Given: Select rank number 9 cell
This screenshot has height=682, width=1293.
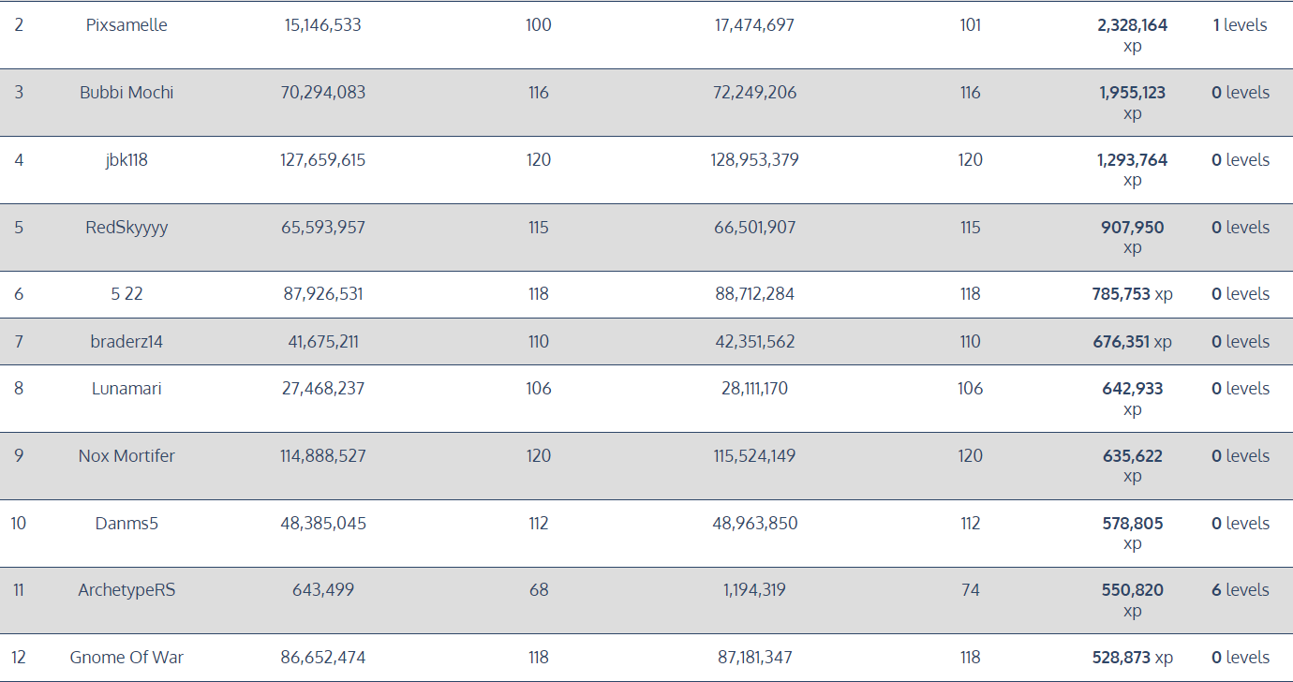Looking at the screenshot, I should 19,456.
